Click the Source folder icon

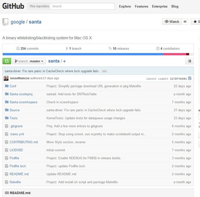7,110
